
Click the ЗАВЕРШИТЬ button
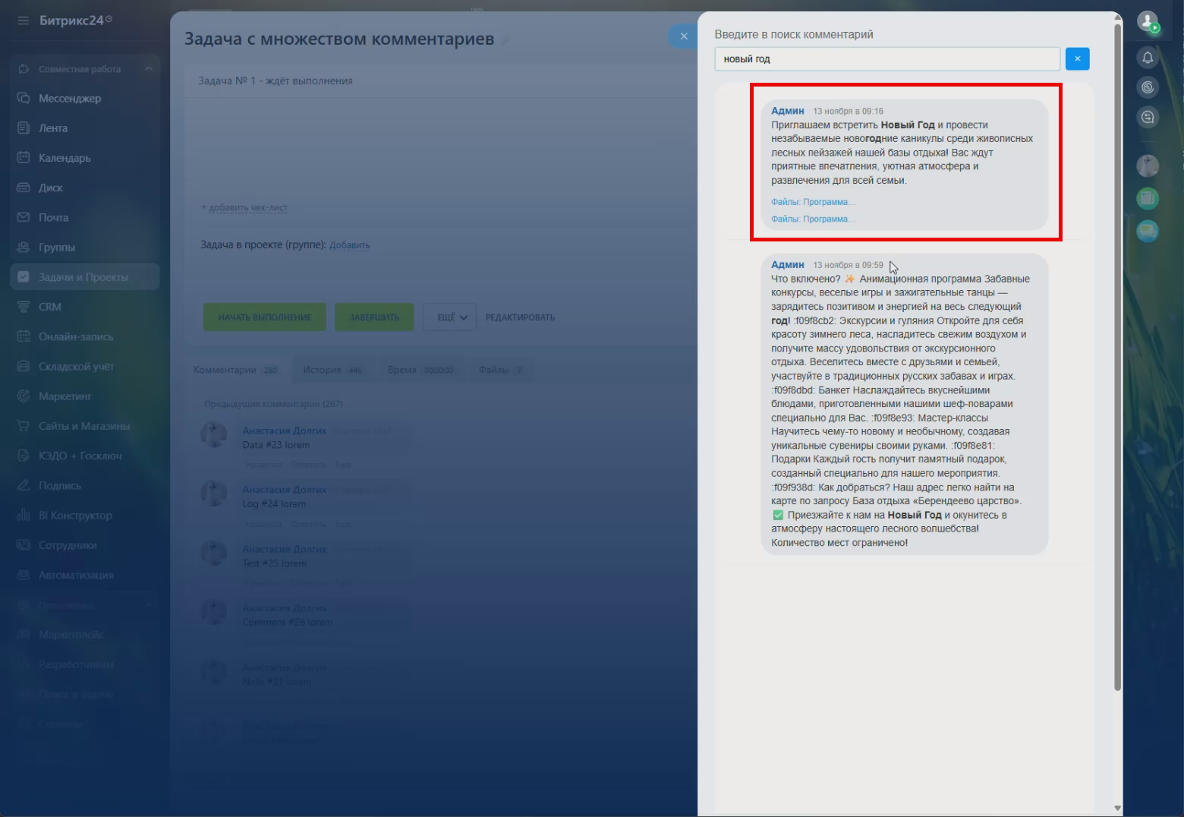[374, 317]
